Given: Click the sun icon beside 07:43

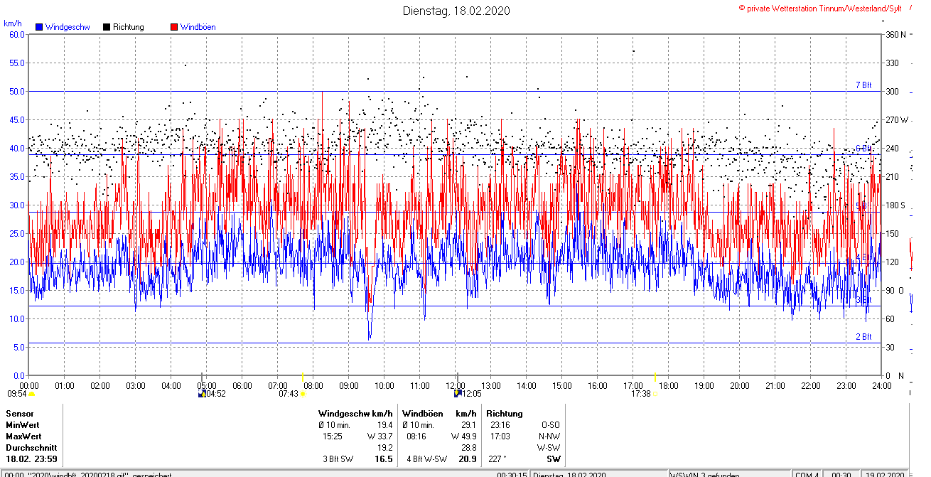Looking at the screenshot, I should pos(303,394).
